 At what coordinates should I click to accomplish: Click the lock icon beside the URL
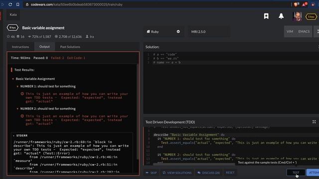(27, 4)
